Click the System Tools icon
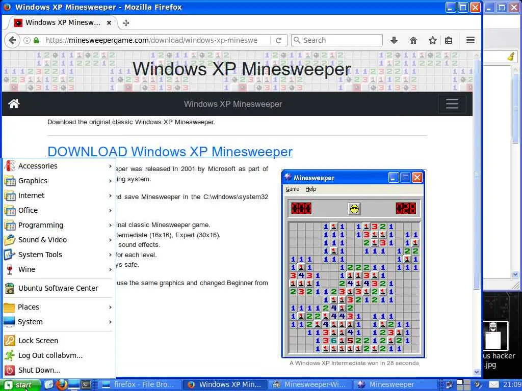The width and height of the screenshot is (522, 391). click(x=10, y=255)
